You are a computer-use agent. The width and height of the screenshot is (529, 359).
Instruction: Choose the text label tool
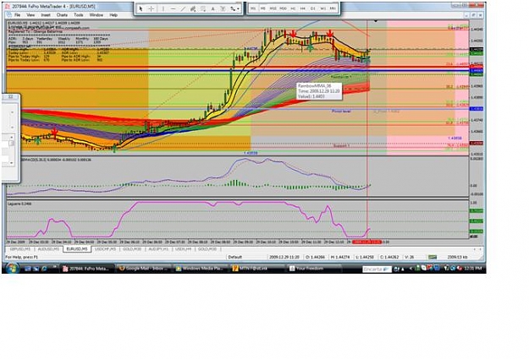tap(223, 8)
